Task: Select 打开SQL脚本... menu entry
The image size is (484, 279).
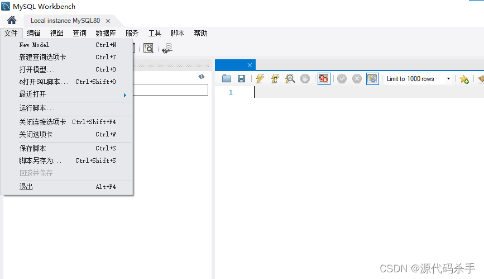Action: [68, 82]
